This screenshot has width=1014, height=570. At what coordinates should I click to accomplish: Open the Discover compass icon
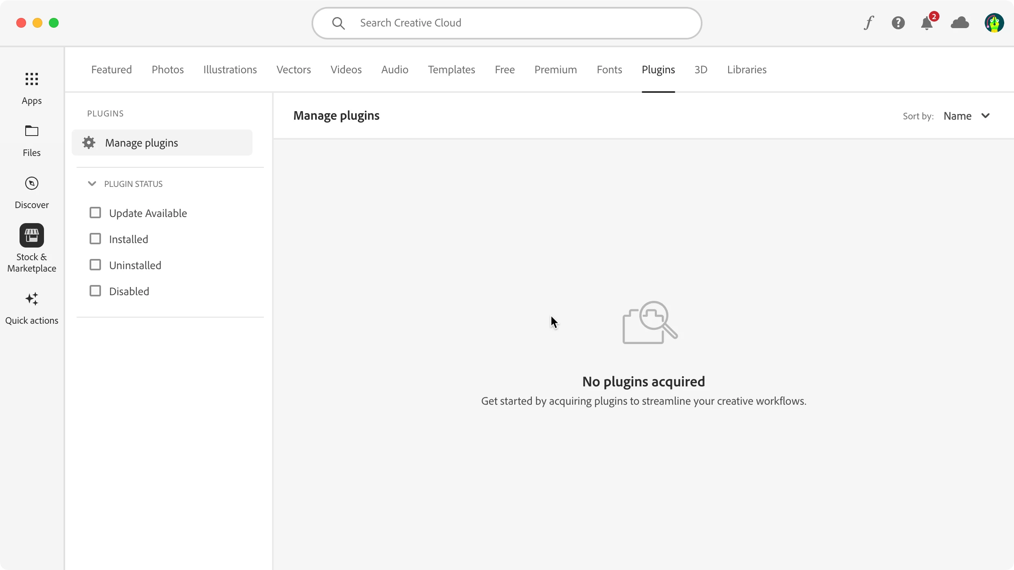[32, 183]
